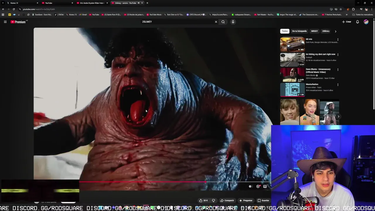Clear the 2SLIMEY search text
Image resolution: width=375 pixels, height=211 pixels.
point(216,22)
